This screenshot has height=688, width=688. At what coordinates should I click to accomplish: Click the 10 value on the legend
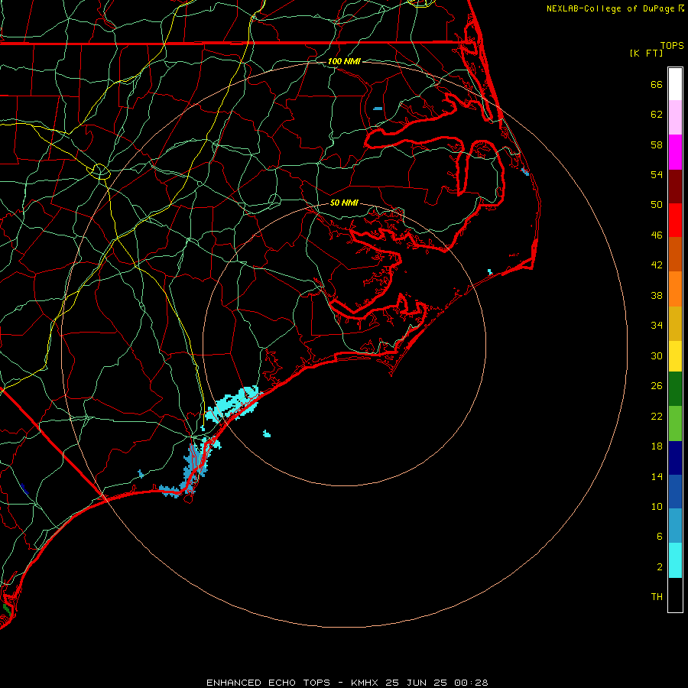point(657,506)
